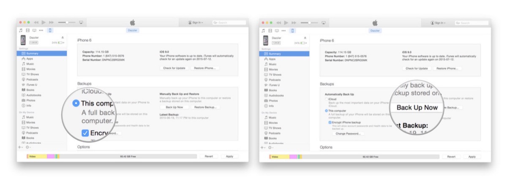Image resolution: width=507 pixels, height=184 pixels.
Task: Click Back Up Now in left window
Action: tap(174, 107)
